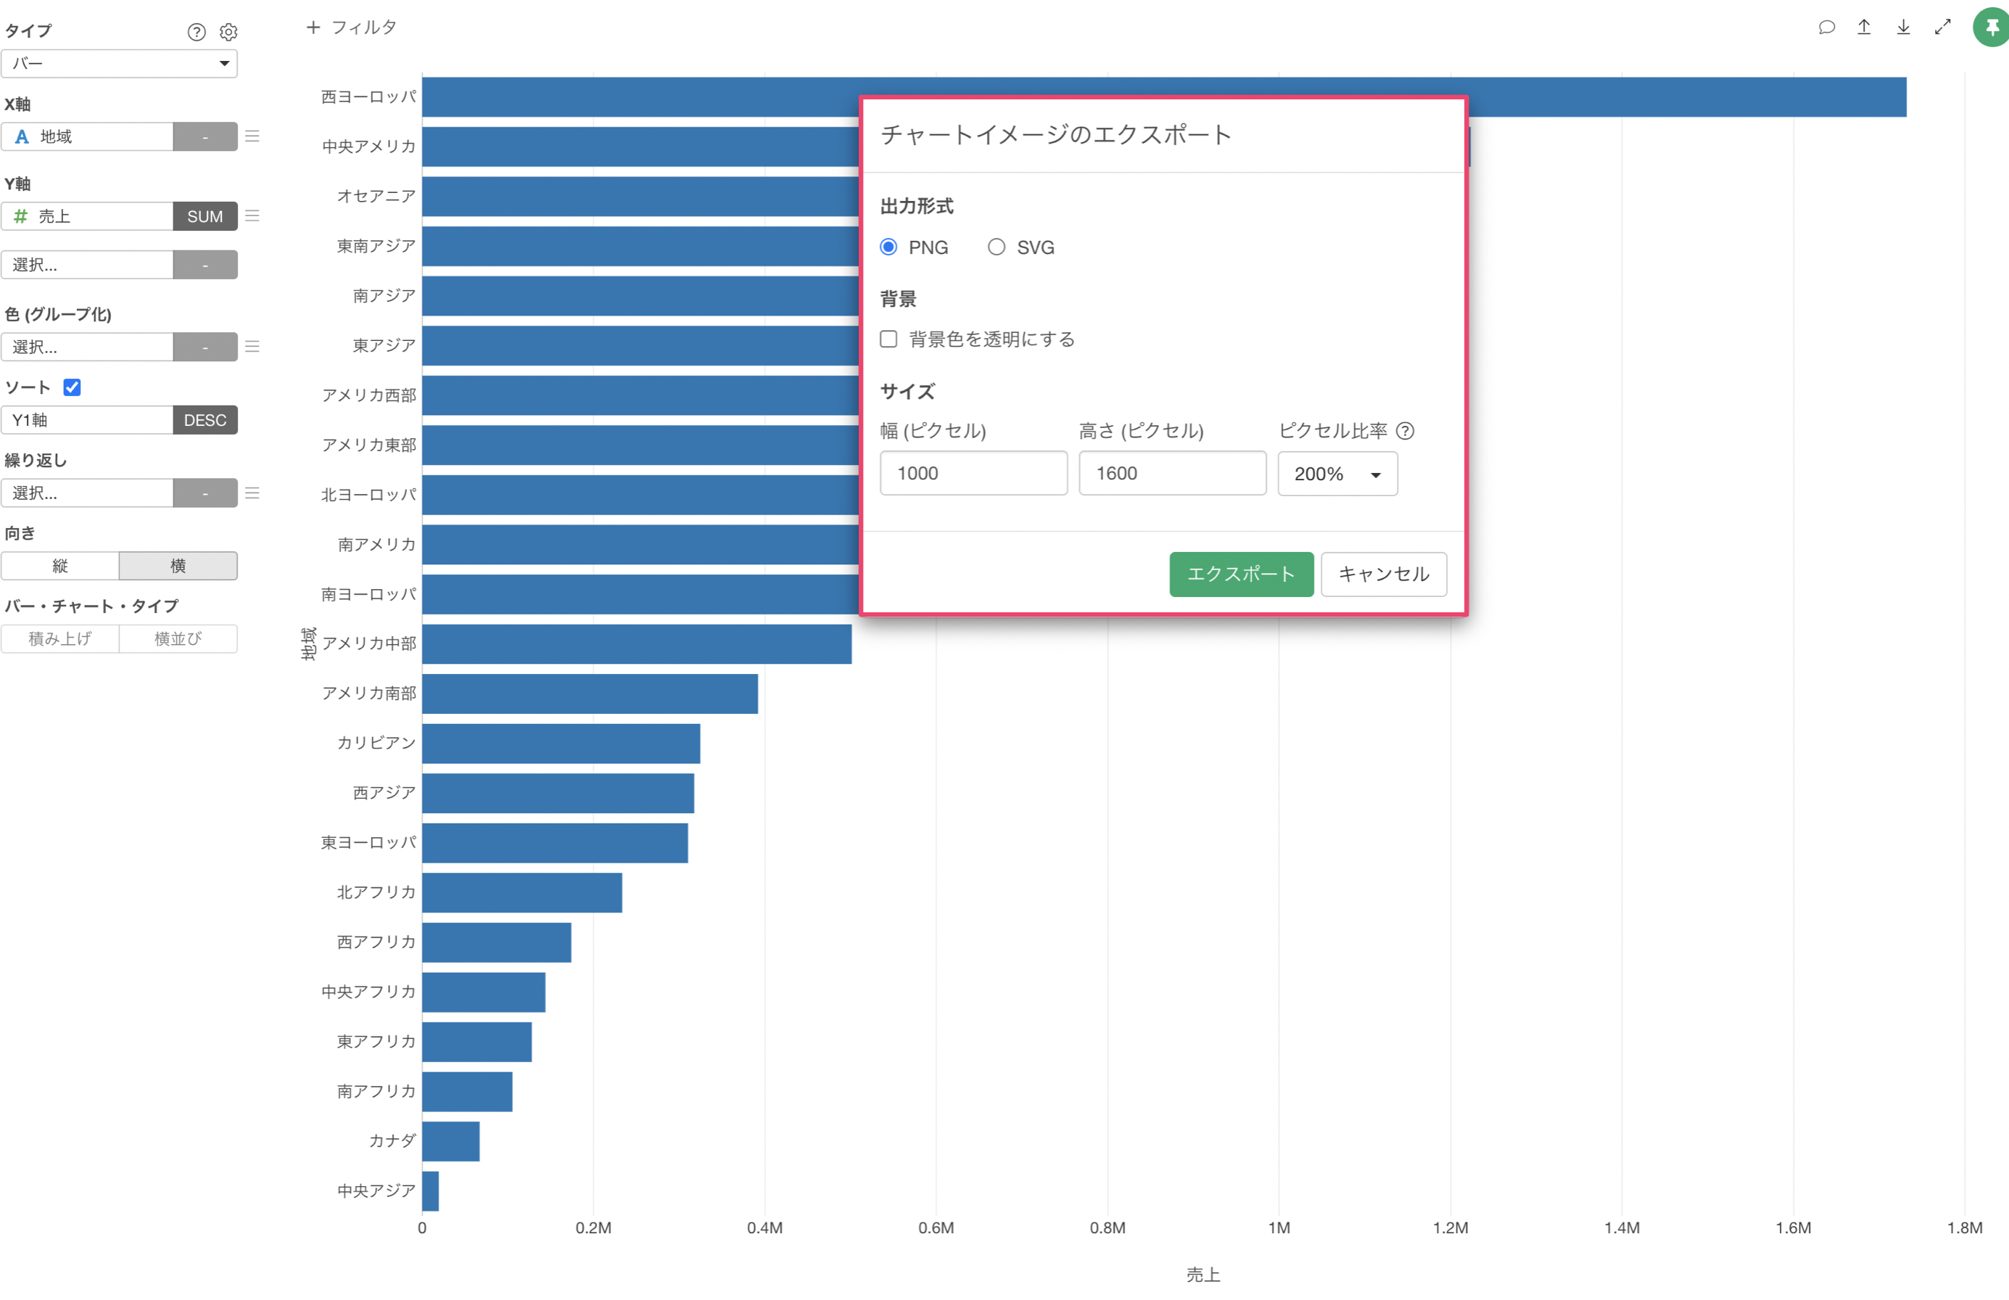Toggle the ソート sort checkbox
This screenshot has width=2009, height=1300.
[73, 387]
